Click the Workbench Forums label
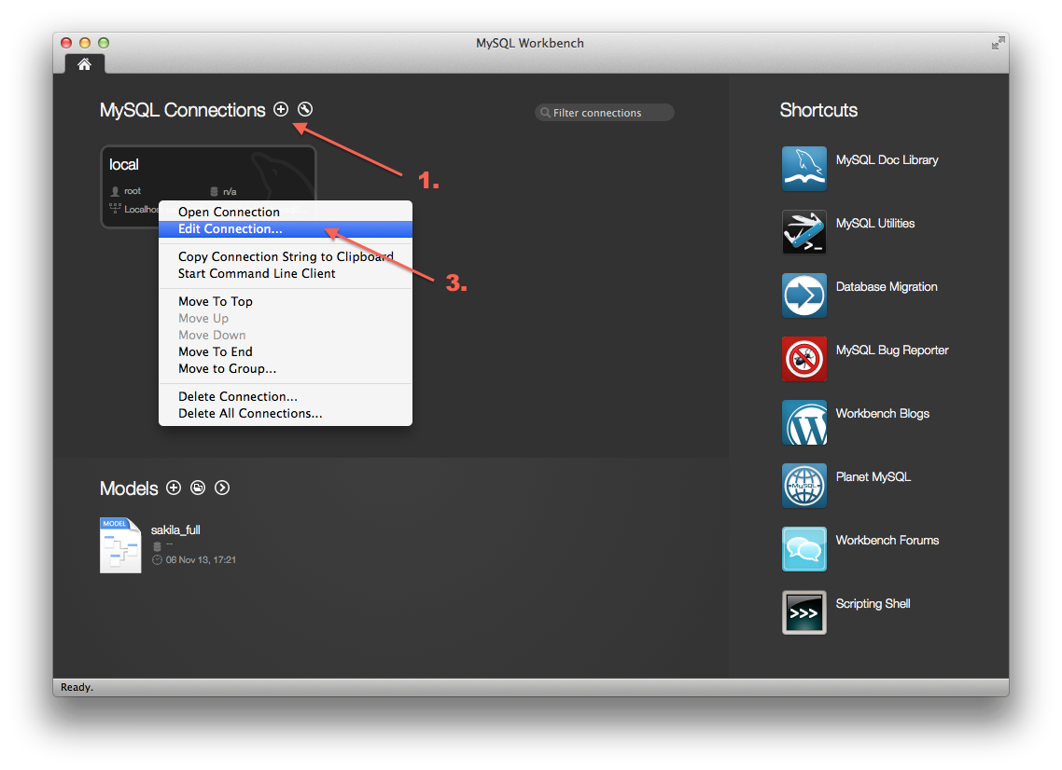This screenshot has height=770, width=1062. (x=887, y=540)
